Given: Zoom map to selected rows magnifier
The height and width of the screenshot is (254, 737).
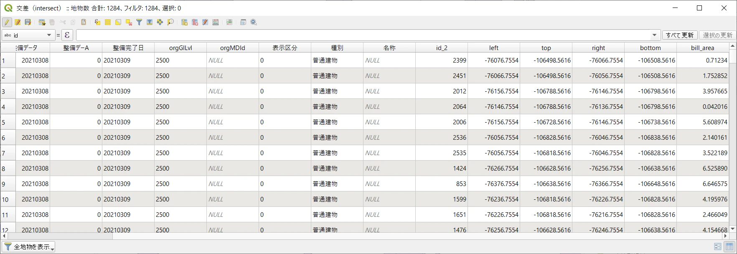Looking at the screenshot, I should (x=170, y=22).
